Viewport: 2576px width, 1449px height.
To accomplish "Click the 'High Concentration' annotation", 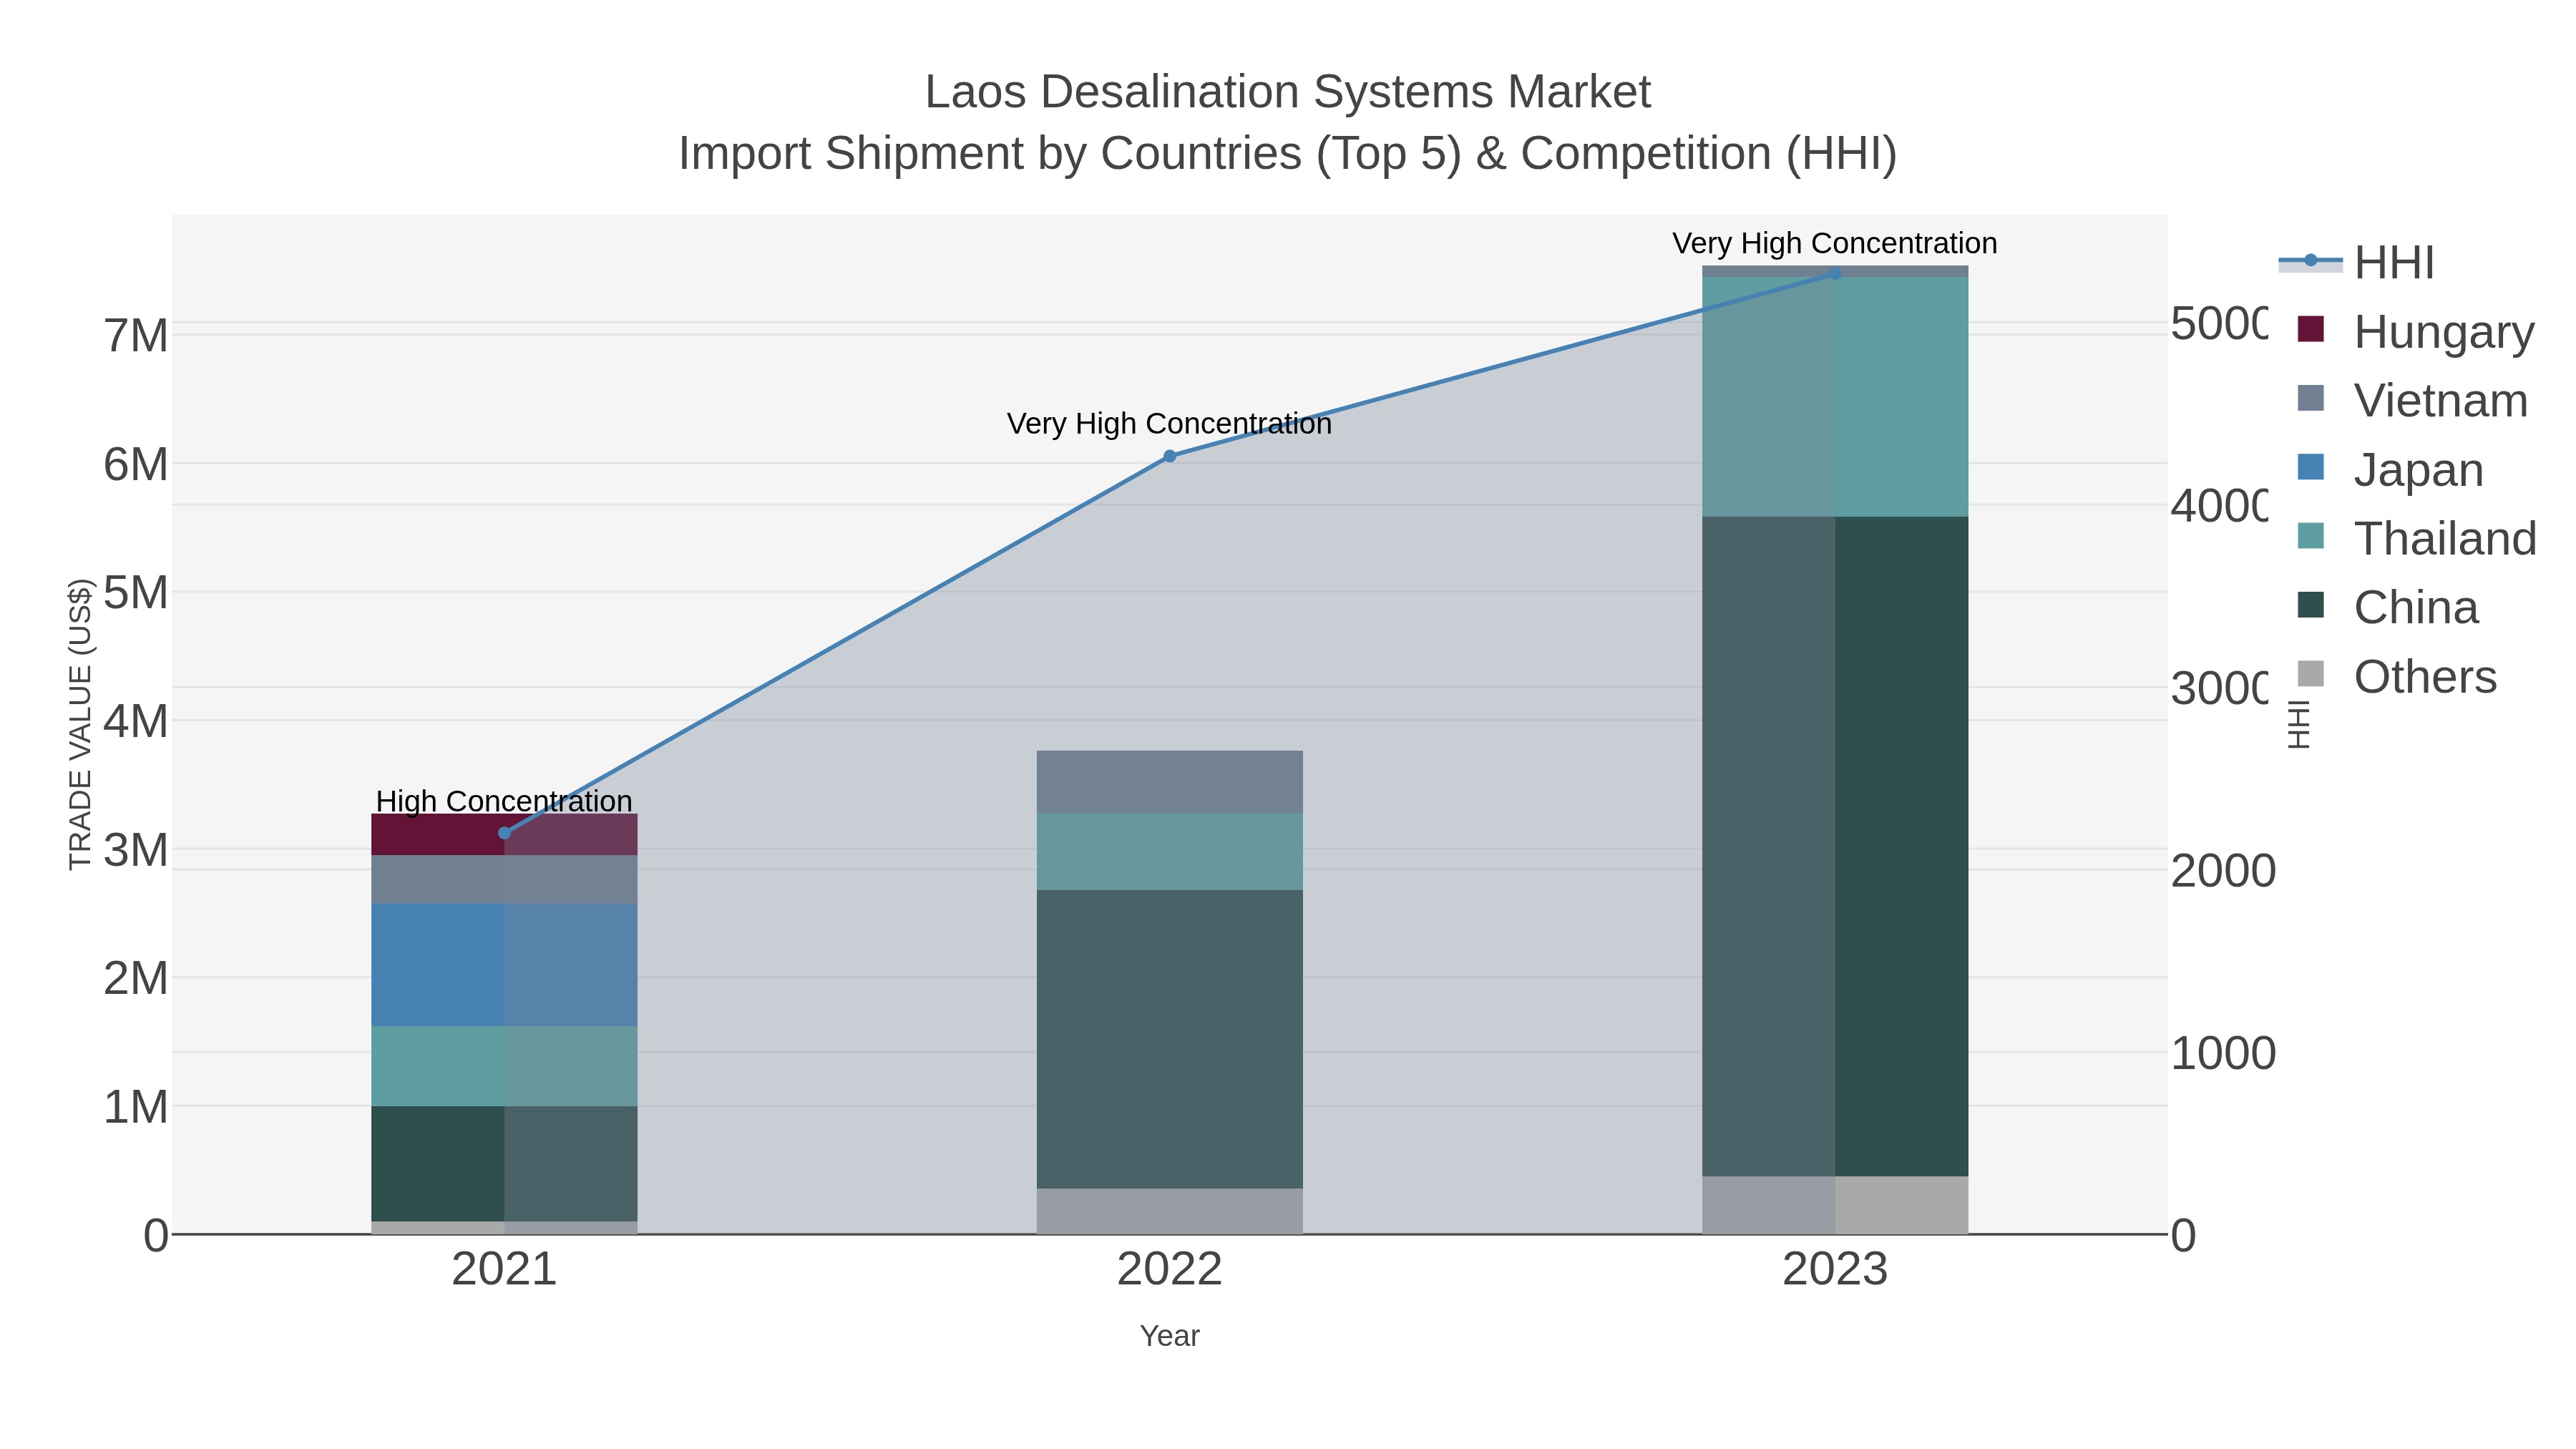I will (x=504, y=801).
